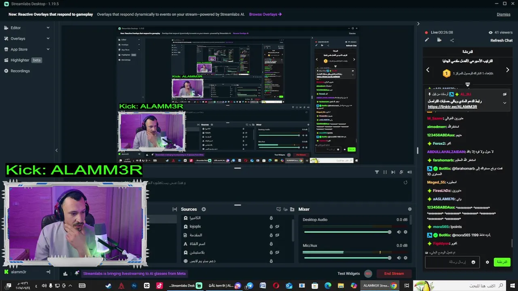Expand chat leaderboard stack icon
Screen dimensions: 518x291
pos(467,84)
